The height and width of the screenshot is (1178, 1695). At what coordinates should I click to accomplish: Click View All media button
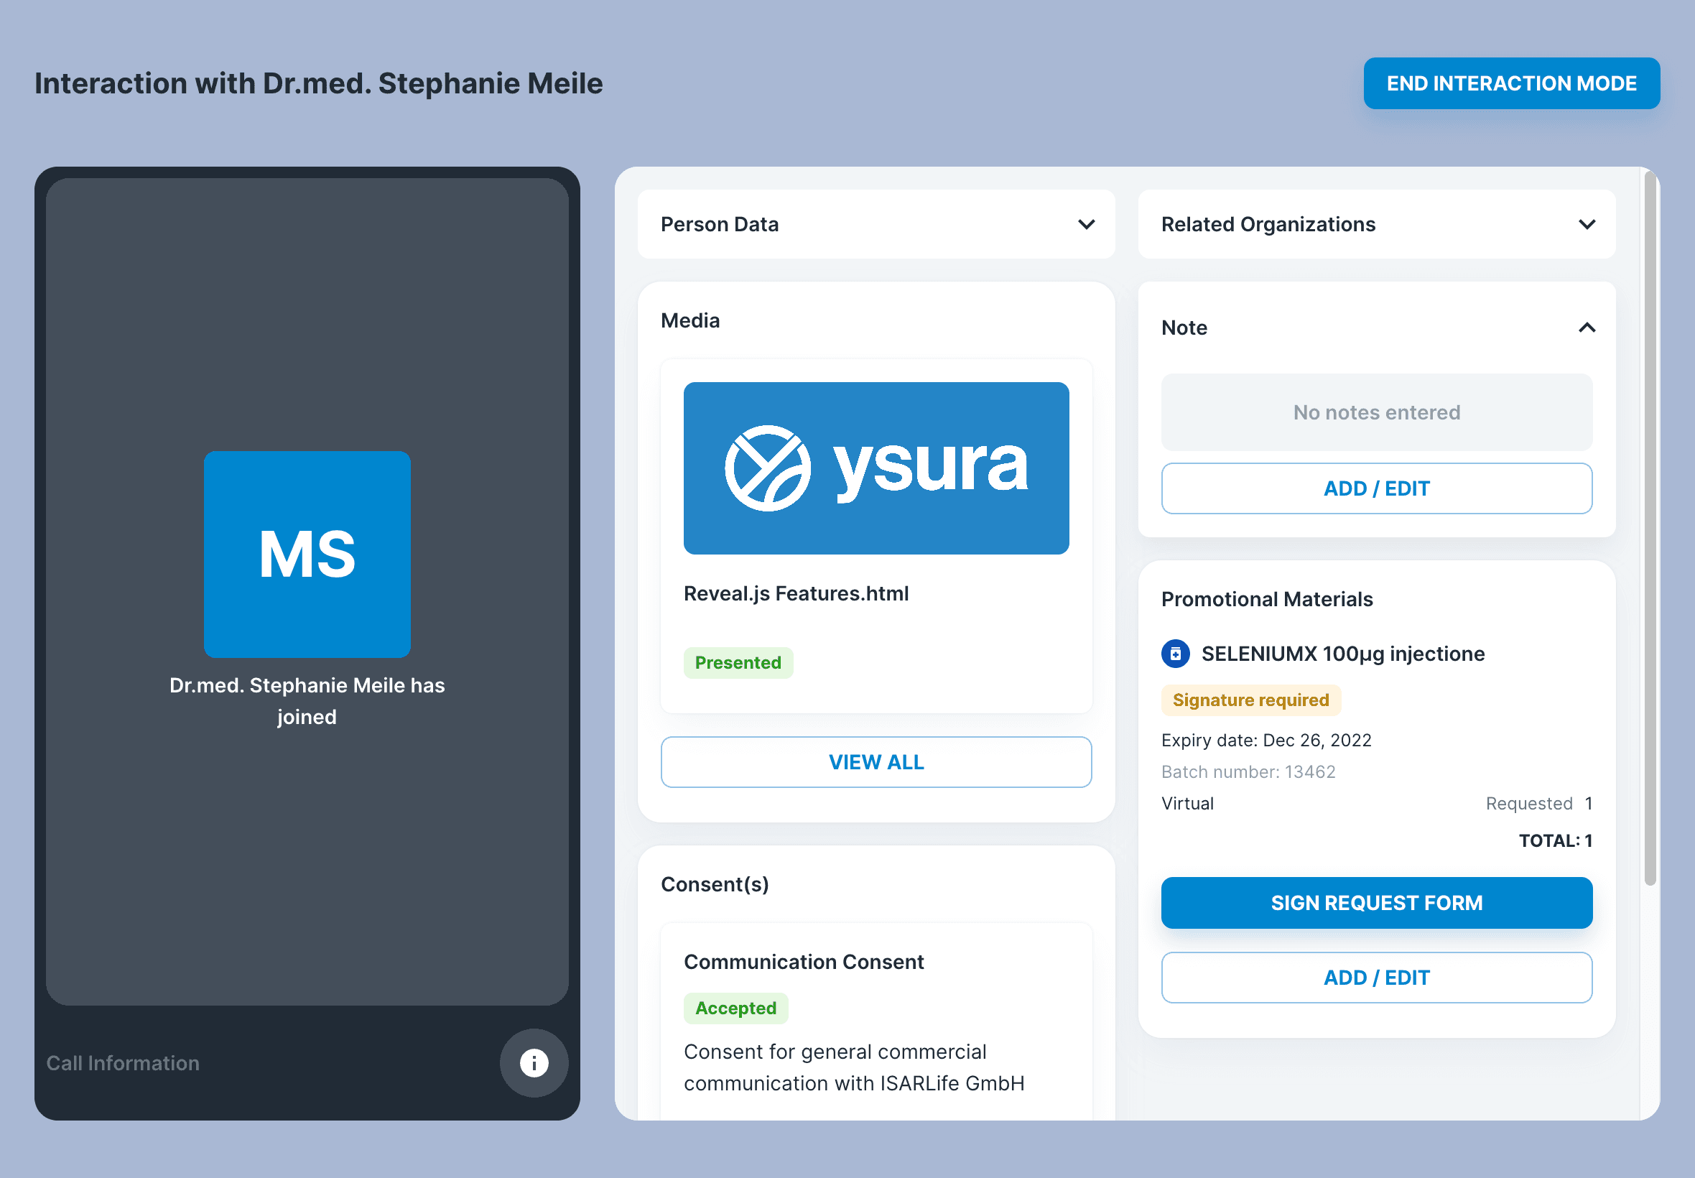coord(876,761)
